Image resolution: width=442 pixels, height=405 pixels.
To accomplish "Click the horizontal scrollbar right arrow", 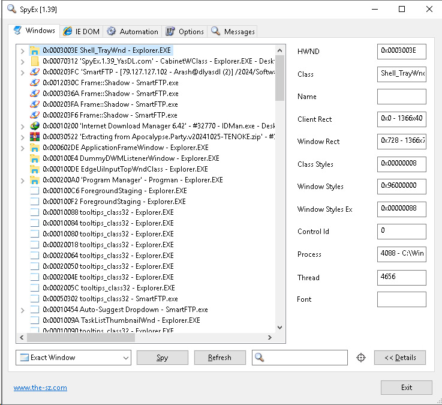I will [270, 337].
